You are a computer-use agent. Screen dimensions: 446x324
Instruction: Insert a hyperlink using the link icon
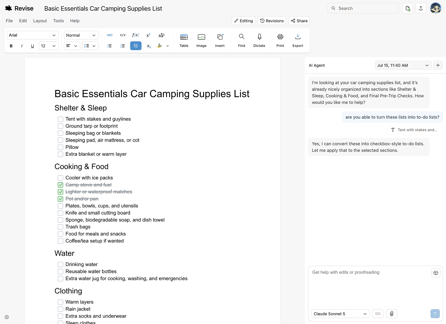coord(110,35)
